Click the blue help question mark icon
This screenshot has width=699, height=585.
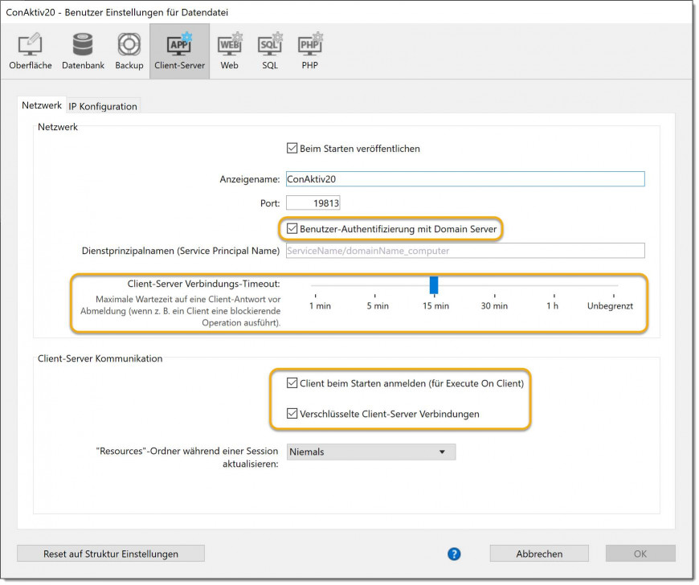[x=454, y=554]
